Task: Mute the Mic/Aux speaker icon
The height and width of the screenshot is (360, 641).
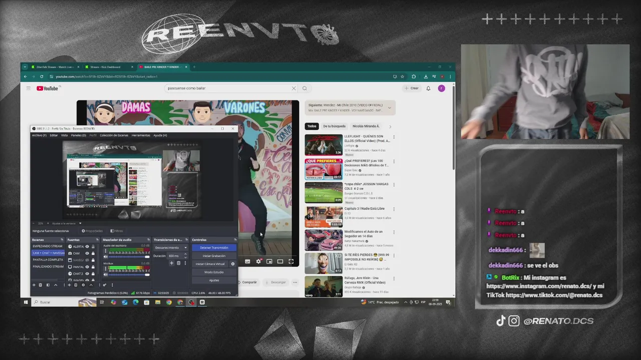Action: [106, 274]
